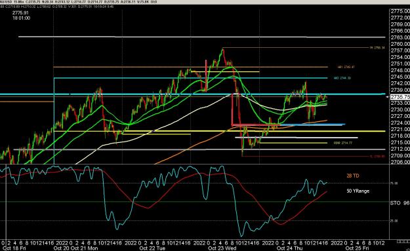Screen dimensions: 410x251
Task: Click the price pointer arrow beside 2735.75
Action: (388, 97)
